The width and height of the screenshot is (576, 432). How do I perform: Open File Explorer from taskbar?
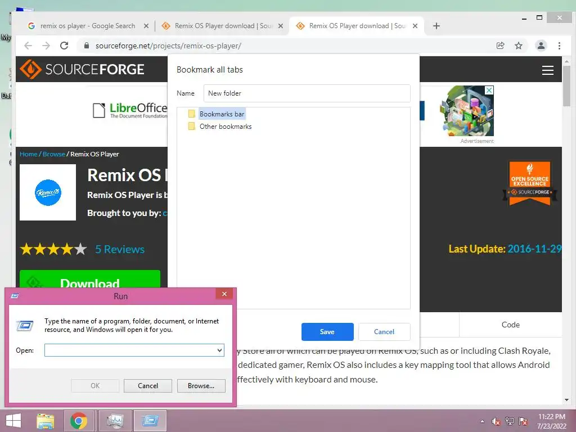pos(45,421)
